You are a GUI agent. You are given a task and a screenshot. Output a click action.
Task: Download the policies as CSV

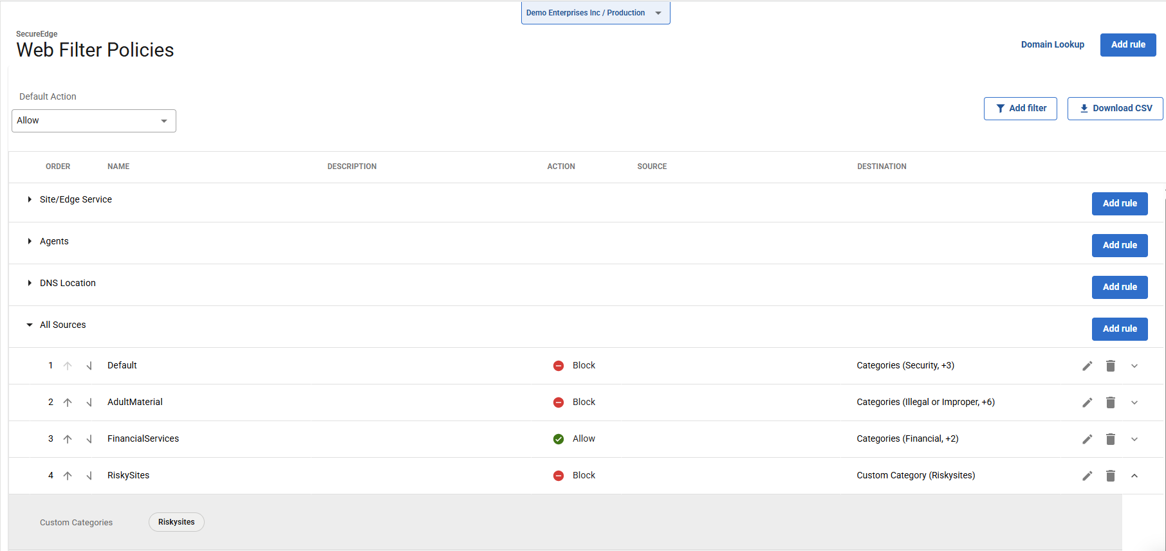tap(1115, 108)
